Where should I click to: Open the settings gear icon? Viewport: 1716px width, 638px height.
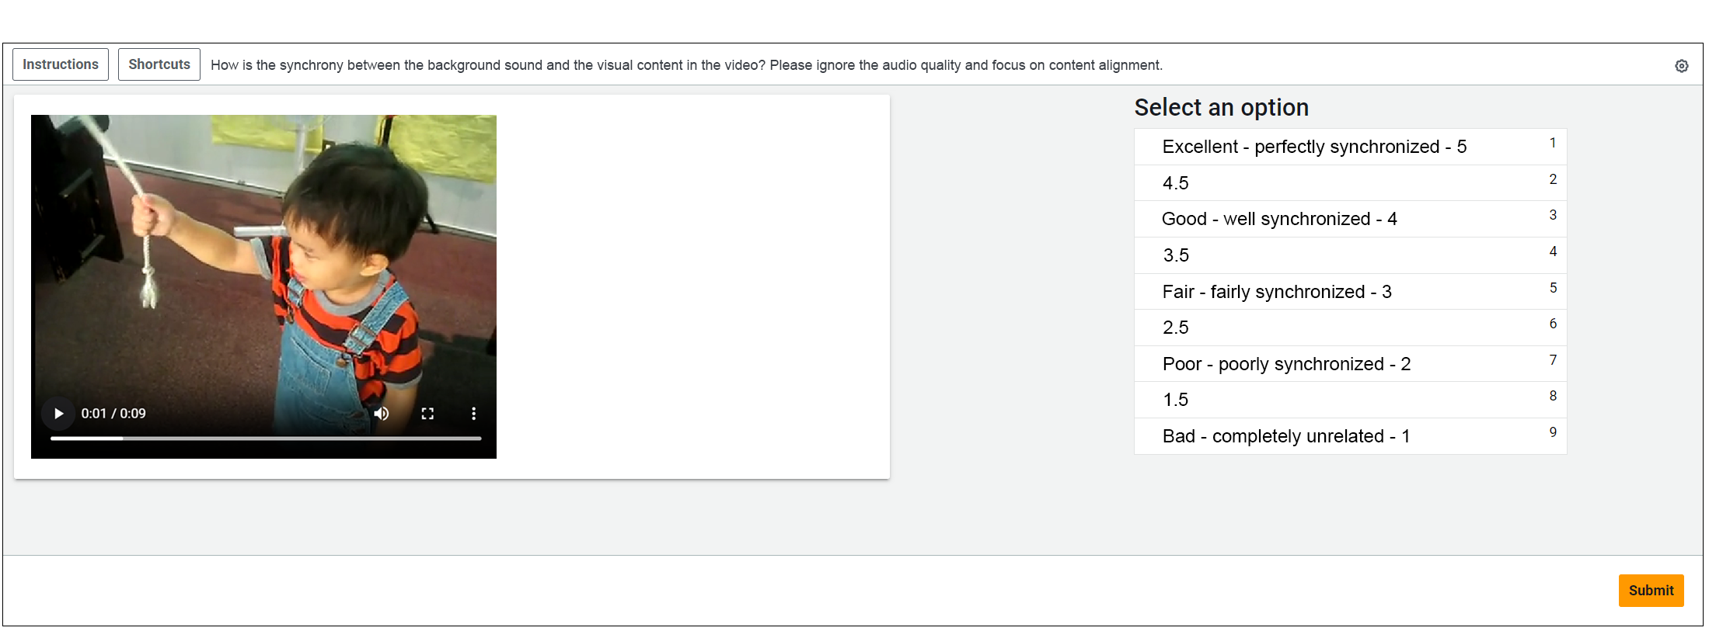coord(1681,66)
